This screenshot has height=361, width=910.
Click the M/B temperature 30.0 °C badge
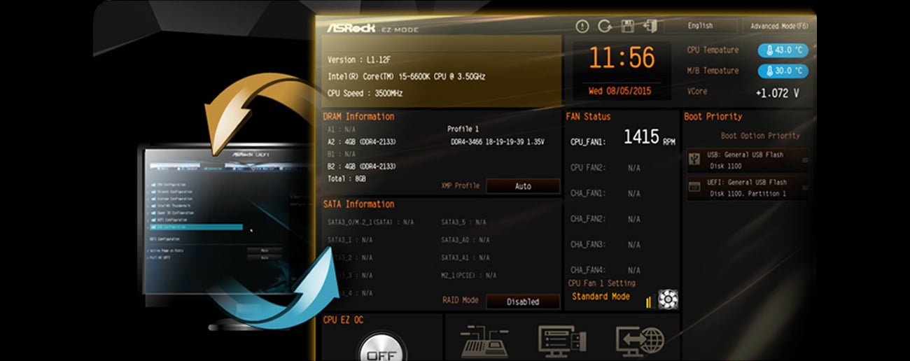(x=783, y=71)
